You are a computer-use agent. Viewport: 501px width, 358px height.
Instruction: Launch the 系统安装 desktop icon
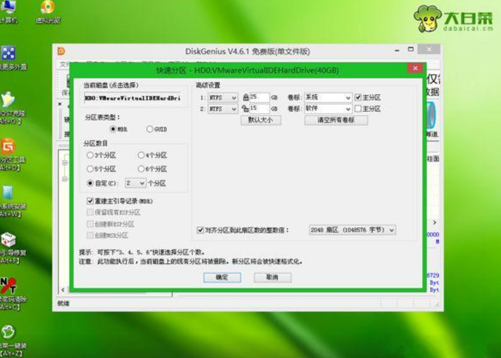pyautogui.click(x=8, y=194)
